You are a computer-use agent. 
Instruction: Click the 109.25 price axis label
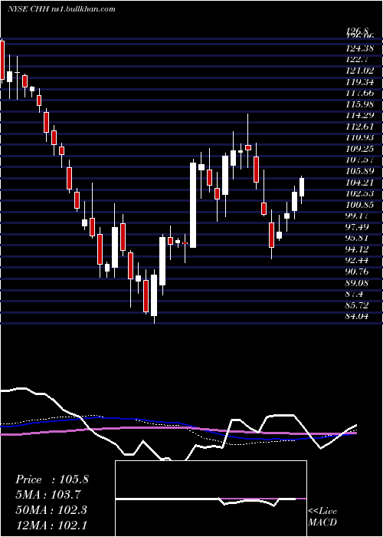359,149
